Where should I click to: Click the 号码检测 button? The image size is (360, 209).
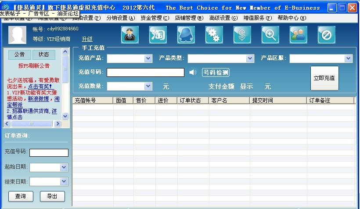tap(216, 72)
